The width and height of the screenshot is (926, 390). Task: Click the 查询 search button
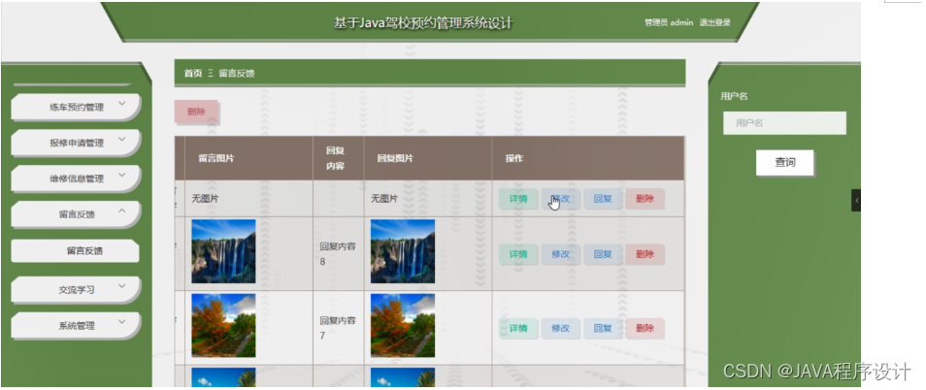[785, 163]
